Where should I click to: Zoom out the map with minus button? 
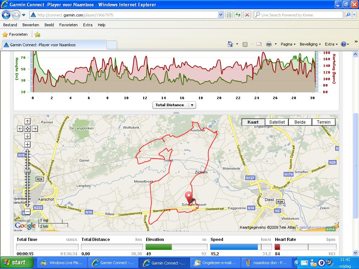point(27,212)
